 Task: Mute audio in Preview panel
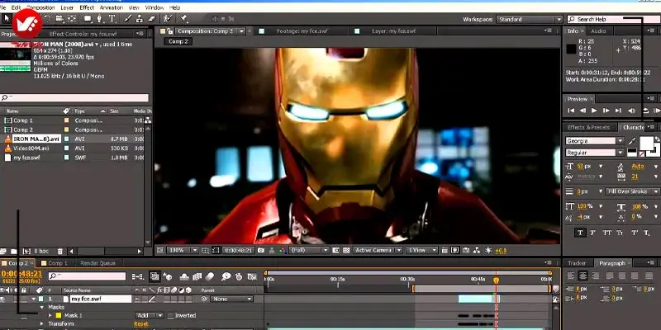pyautogui.click(x=631, y=111)
